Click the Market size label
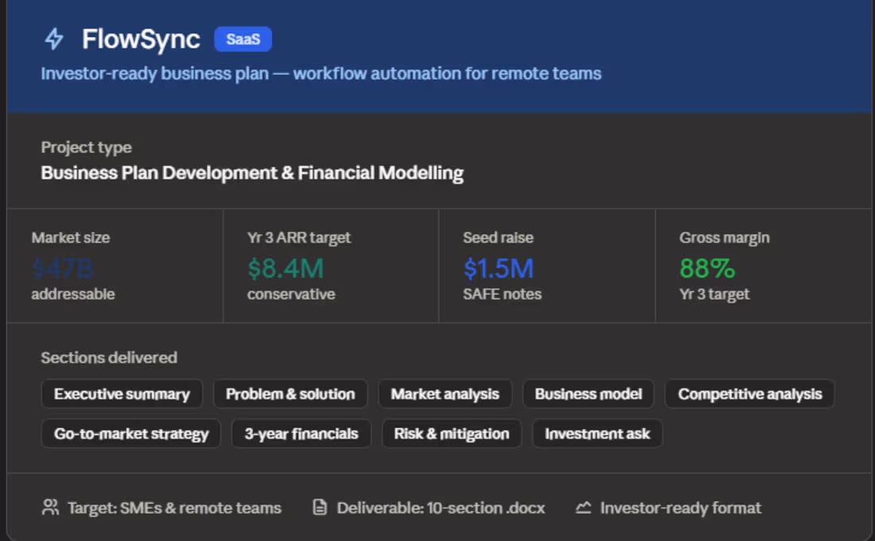Viewport: 875px width, 541px height. pos(70,238)
